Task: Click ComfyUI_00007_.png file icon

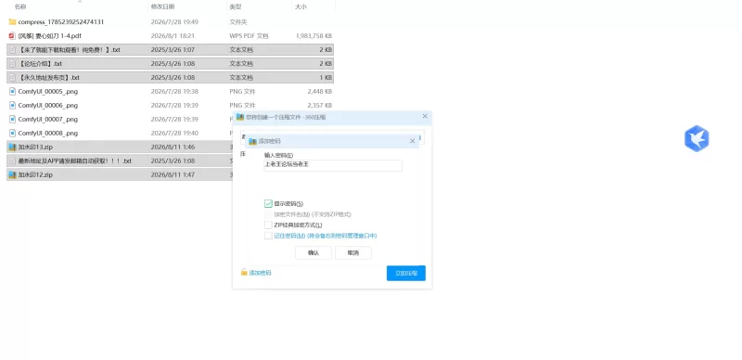Action: click(13, 119)
